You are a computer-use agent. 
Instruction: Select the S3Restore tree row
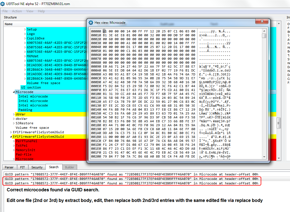(24, 123)
